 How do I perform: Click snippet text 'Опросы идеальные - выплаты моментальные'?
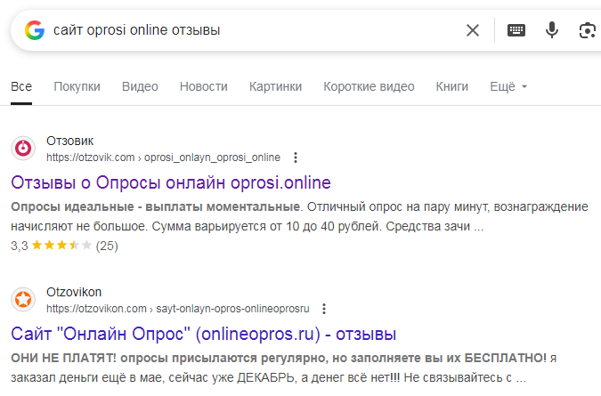155,206
